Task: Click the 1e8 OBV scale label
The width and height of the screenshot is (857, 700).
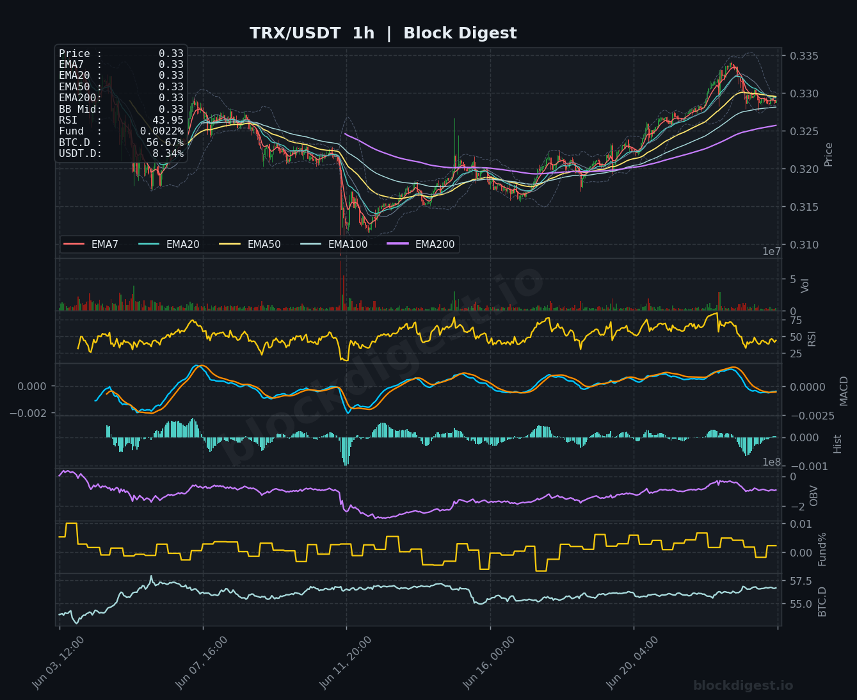Action: (x=772, y=462)
